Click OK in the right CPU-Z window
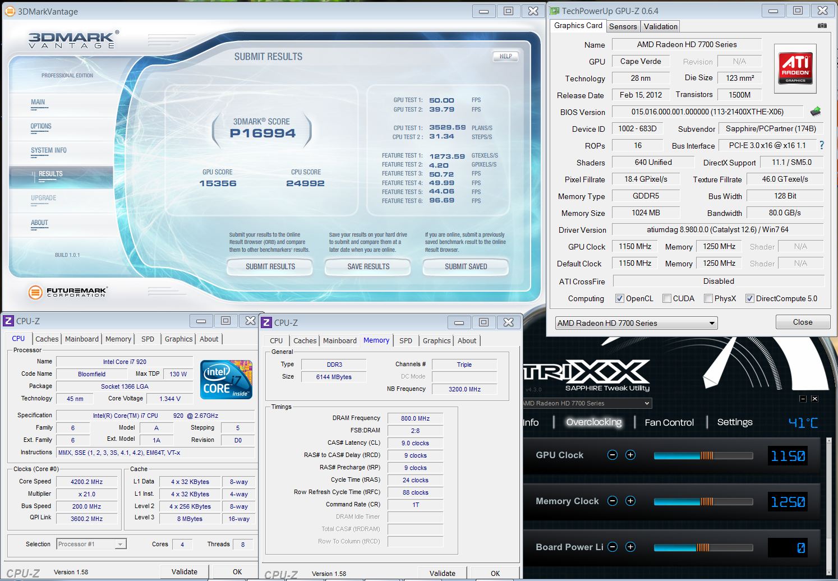Image resolution: width=838 pixels, height=581 pixels. (495, 573)
